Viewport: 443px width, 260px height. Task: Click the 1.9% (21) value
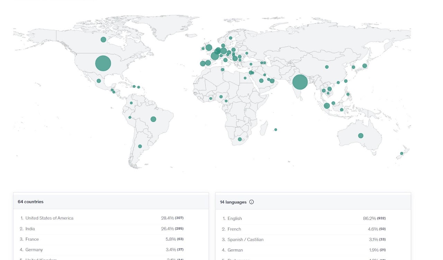[x=377, y=250]
